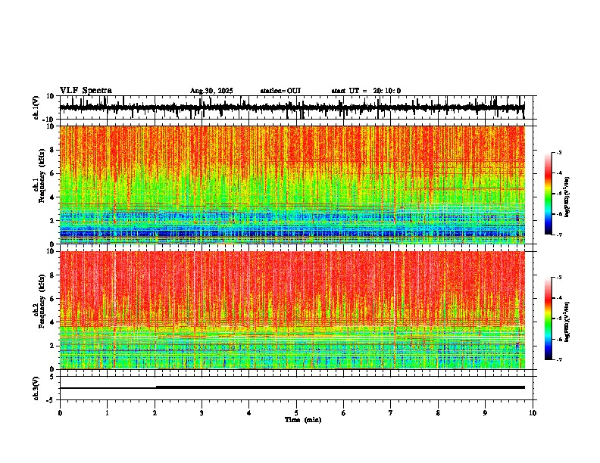Click the "2" kHz tick on ch.1 frequency axis
Screen dimensions: 600x463
(x=53, y=220)
